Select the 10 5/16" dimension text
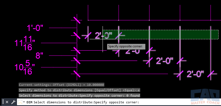Screen dimensions: 221x106 pos(25,68)
